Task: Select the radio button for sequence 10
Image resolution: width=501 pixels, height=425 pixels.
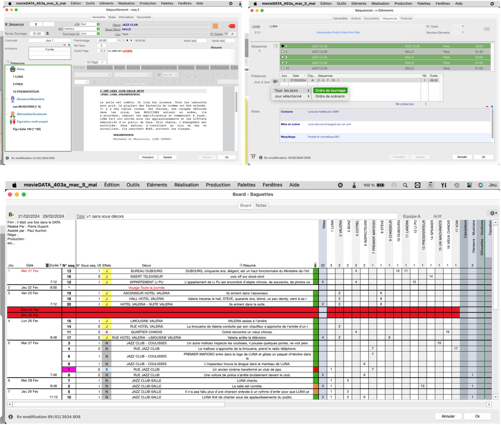Action: coord(282,68)
